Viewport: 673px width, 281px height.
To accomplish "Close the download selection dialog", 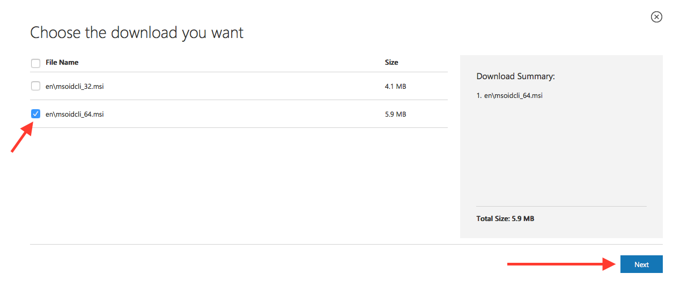I will click(656, 17).
